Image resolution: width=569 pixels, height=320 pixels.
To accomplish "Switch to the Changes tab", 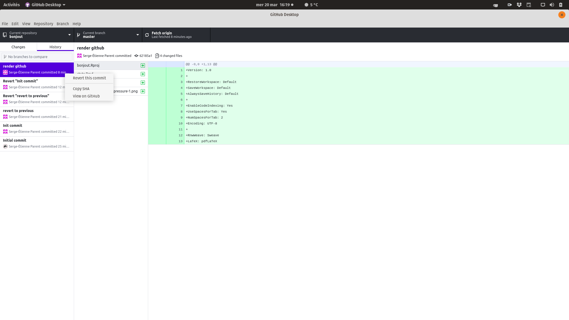I will coord(18,47).
